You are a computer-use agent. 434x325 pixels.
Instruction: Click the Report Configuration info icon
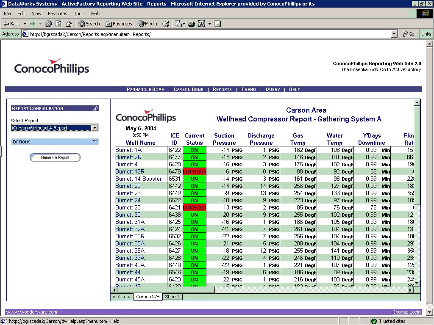[x=95, y=108]
